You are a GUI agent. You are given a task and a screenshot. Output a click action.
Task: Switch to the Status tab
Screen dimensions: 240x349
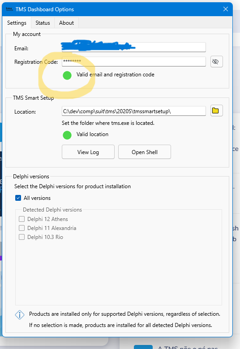pyautogui.click(x=43, y=23)
